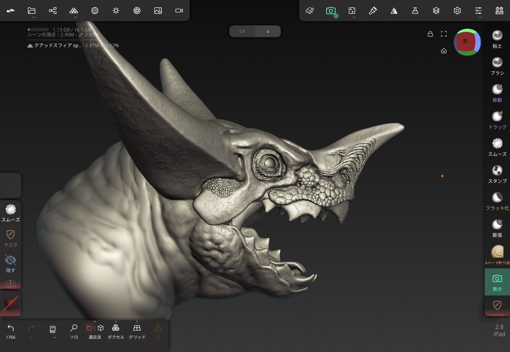Viewport: 510px width, 352px height.
Task: Open the lighting sun icon menu
Action: click(x=116, y=11)
